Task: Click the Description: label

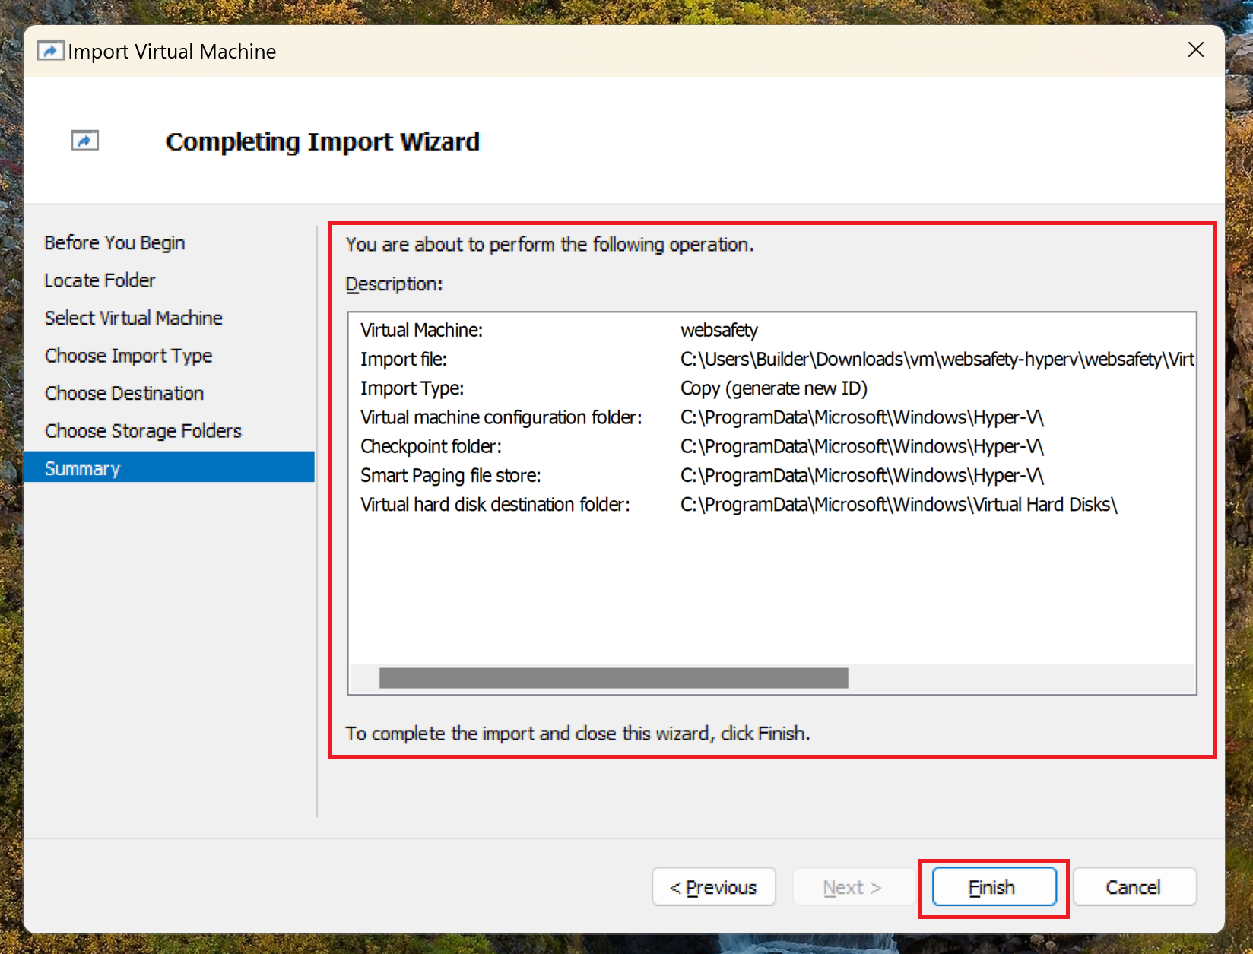Action: click(394, 284)
